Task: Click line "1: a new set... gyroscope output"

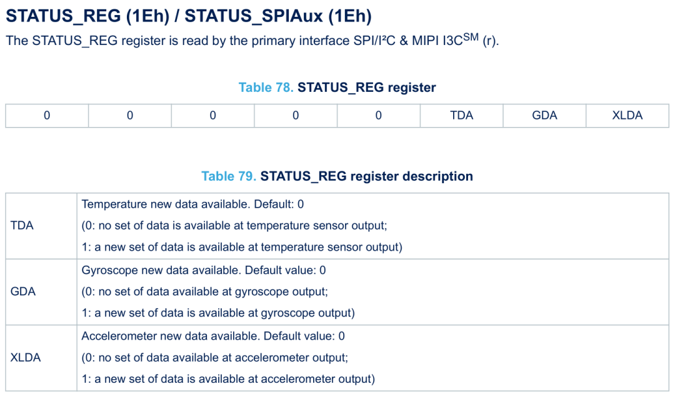Action: 218,313
